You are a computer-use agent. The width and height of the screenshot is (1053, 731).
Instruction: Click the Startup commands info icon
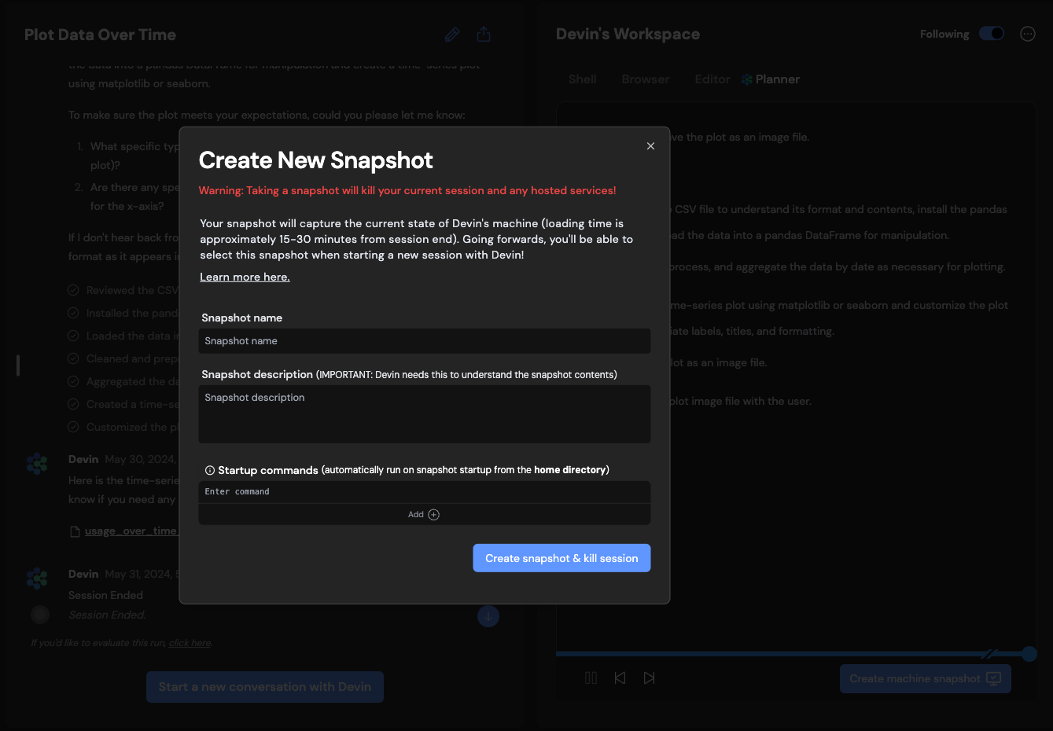pos(209,470)
